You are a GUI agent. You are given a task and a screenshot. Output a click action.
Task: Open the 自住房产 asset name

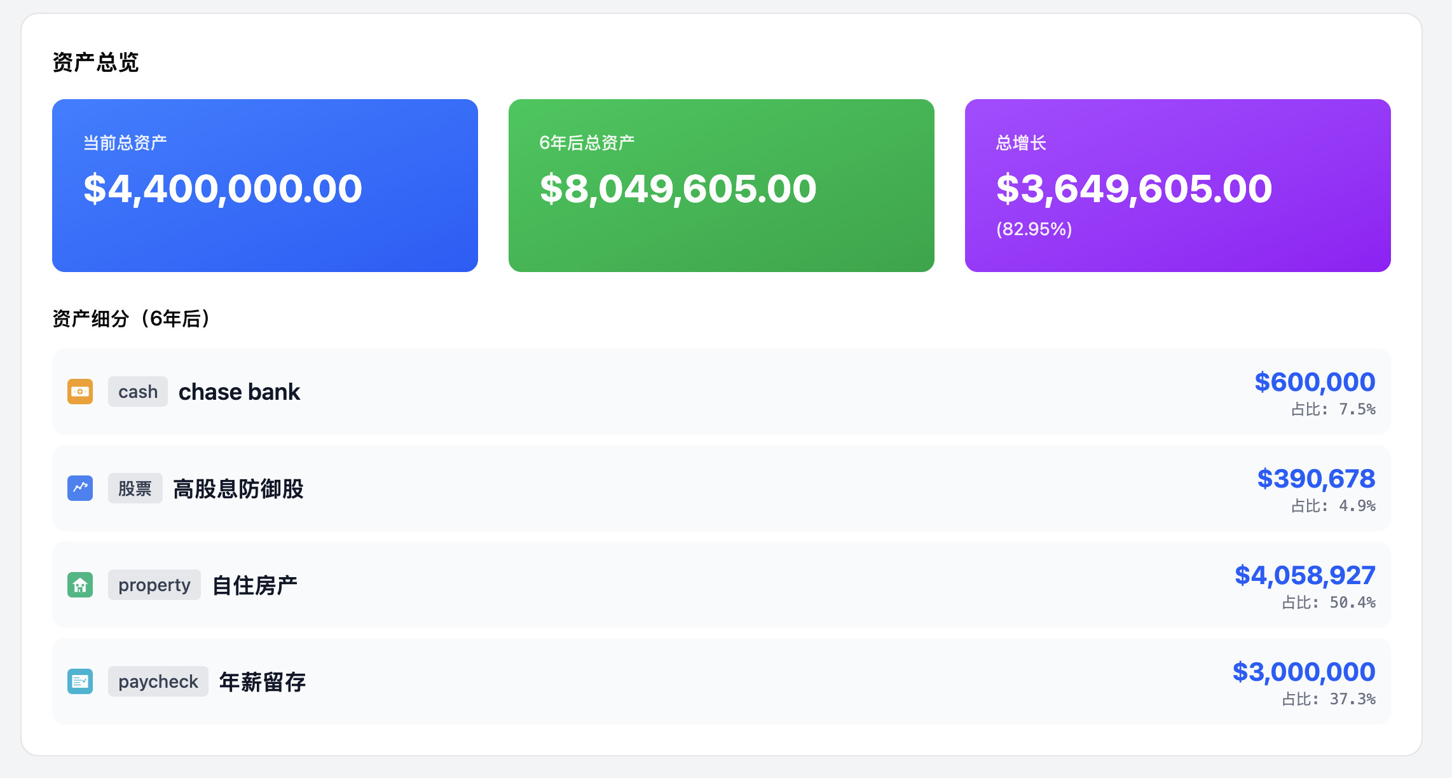point(254,585)
